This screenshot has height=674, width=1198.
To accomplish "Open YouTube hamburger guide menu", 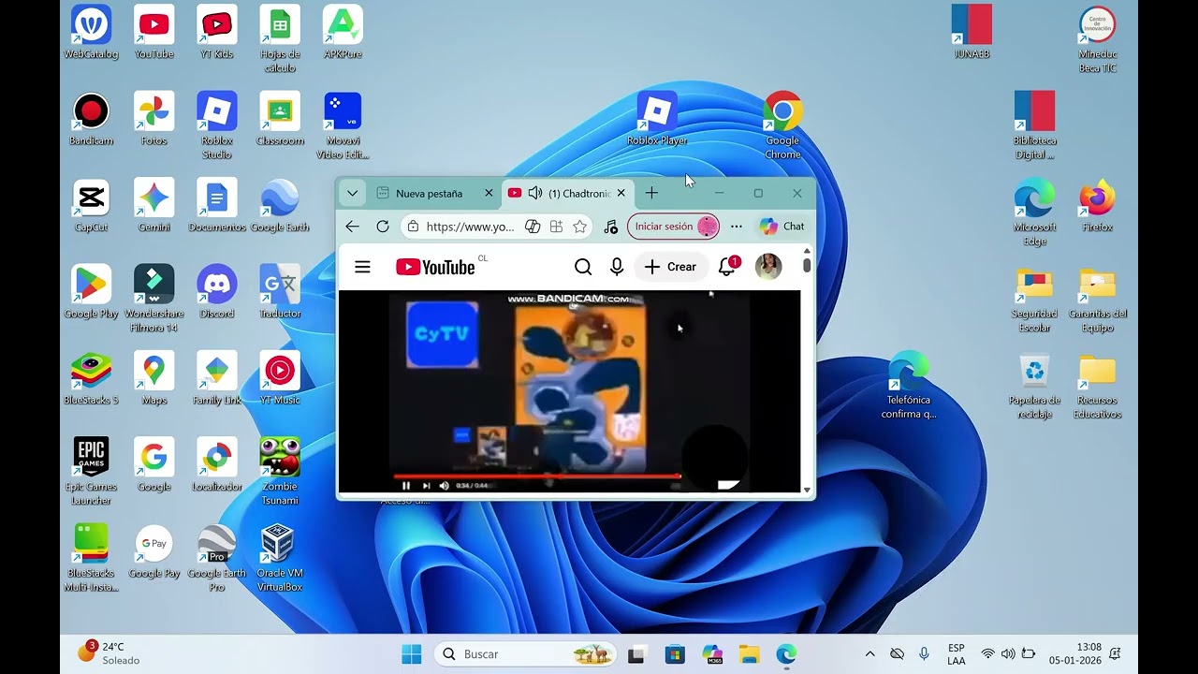I will (x=362, y=267).
